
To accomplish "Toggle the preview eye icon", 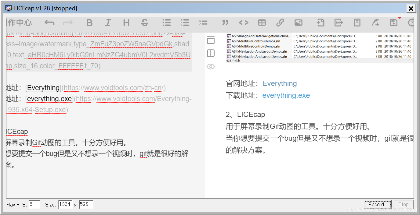I will 211,66.
